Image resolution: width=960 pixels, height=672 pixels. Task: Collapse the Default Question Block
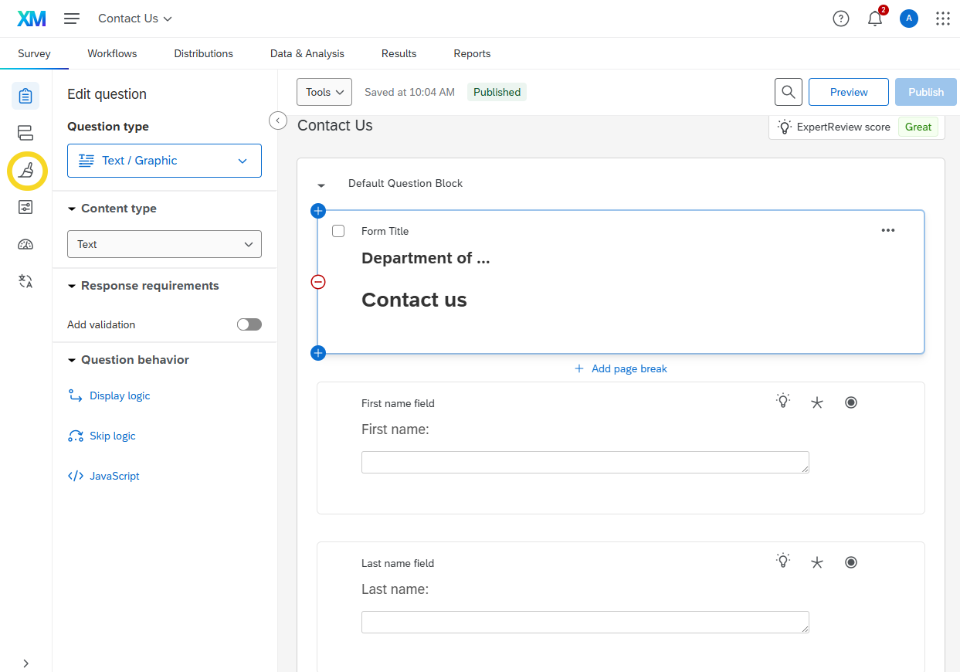(x=321, y=185)
